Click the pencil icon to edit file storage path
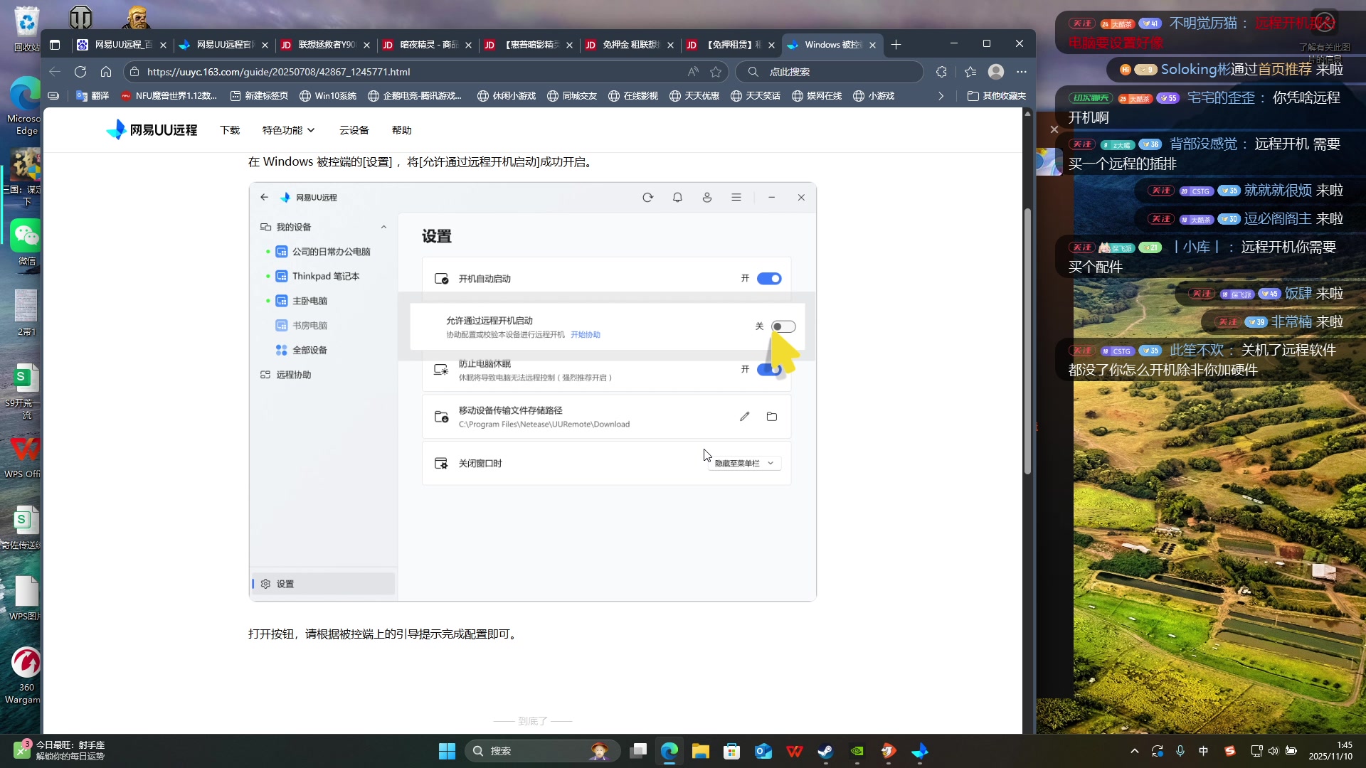1366x768 pixels. click(745, 417)
